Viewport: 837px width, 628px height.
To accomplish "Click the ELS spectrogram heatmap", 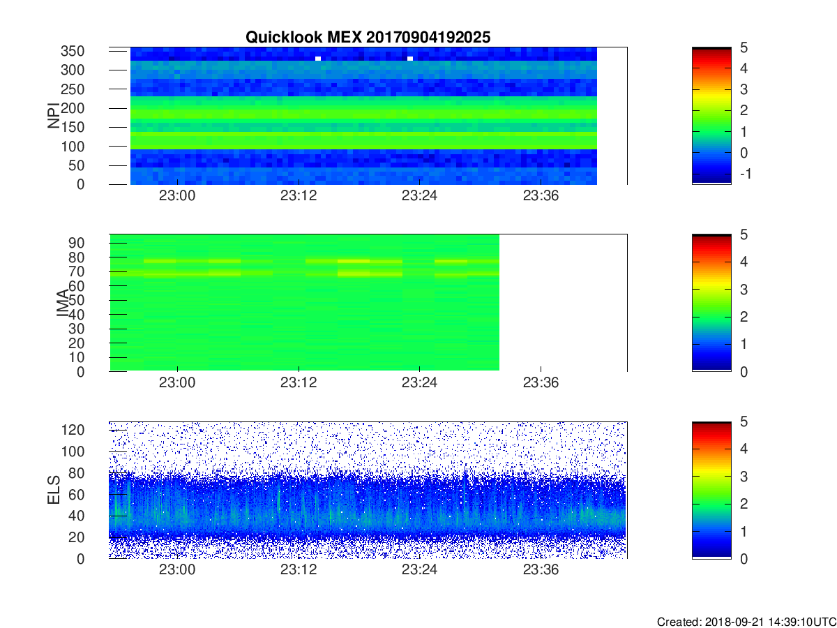I will pyautogui.click(x=368, y=490).
